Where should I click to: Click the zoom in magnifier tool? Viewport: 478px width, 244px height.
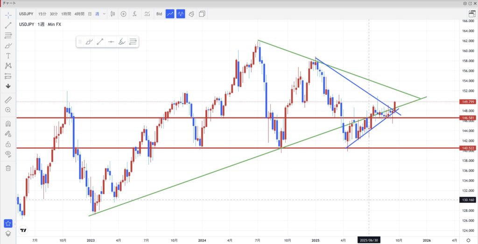8,110
